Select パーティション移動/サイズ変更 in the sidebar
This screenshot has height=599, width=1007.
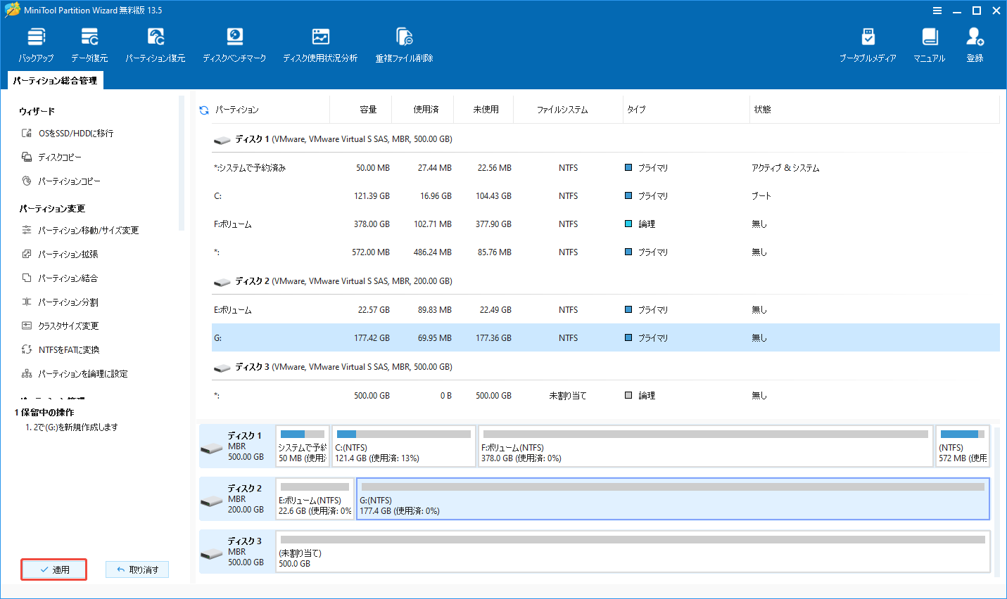[87, 229]
